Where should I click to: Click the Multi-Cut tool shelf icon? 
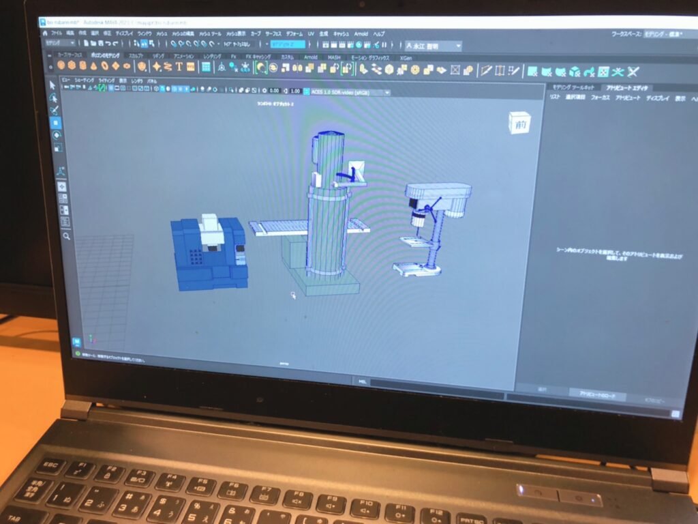tap(486, 70)
